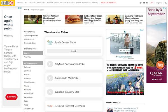Open Anthony Hopkins article thumbnail
The width and height of the screenshot is (168, 112).
pyautogui.click(x=33, y=19)
